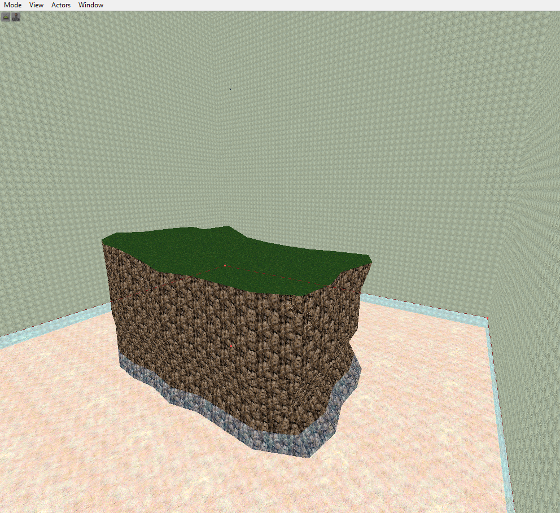
Task: Select the red marker on dirt face
Action: 231,346
